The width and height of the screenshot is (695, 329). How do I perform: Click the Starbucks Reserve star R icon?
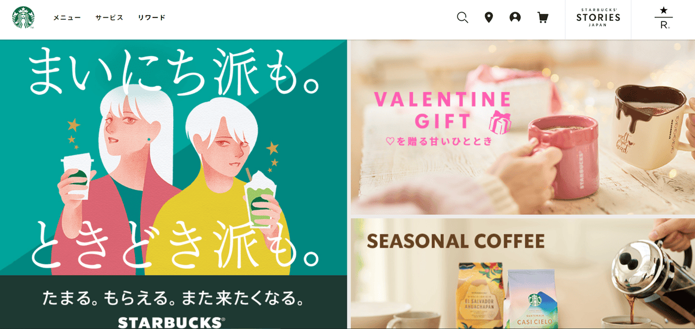[x=663, y=19]
